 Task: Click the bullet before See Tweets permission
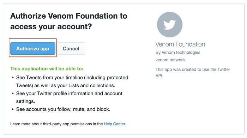click(x=13, y=78)
